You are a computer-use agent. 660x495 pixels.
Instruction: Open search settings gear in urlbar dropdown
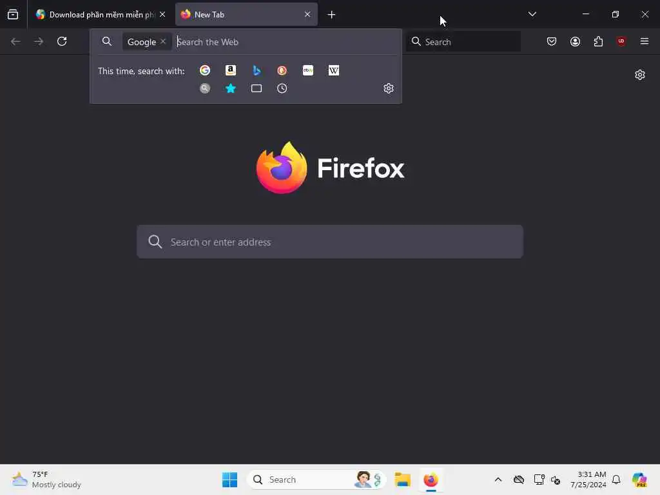pos(389,88)
